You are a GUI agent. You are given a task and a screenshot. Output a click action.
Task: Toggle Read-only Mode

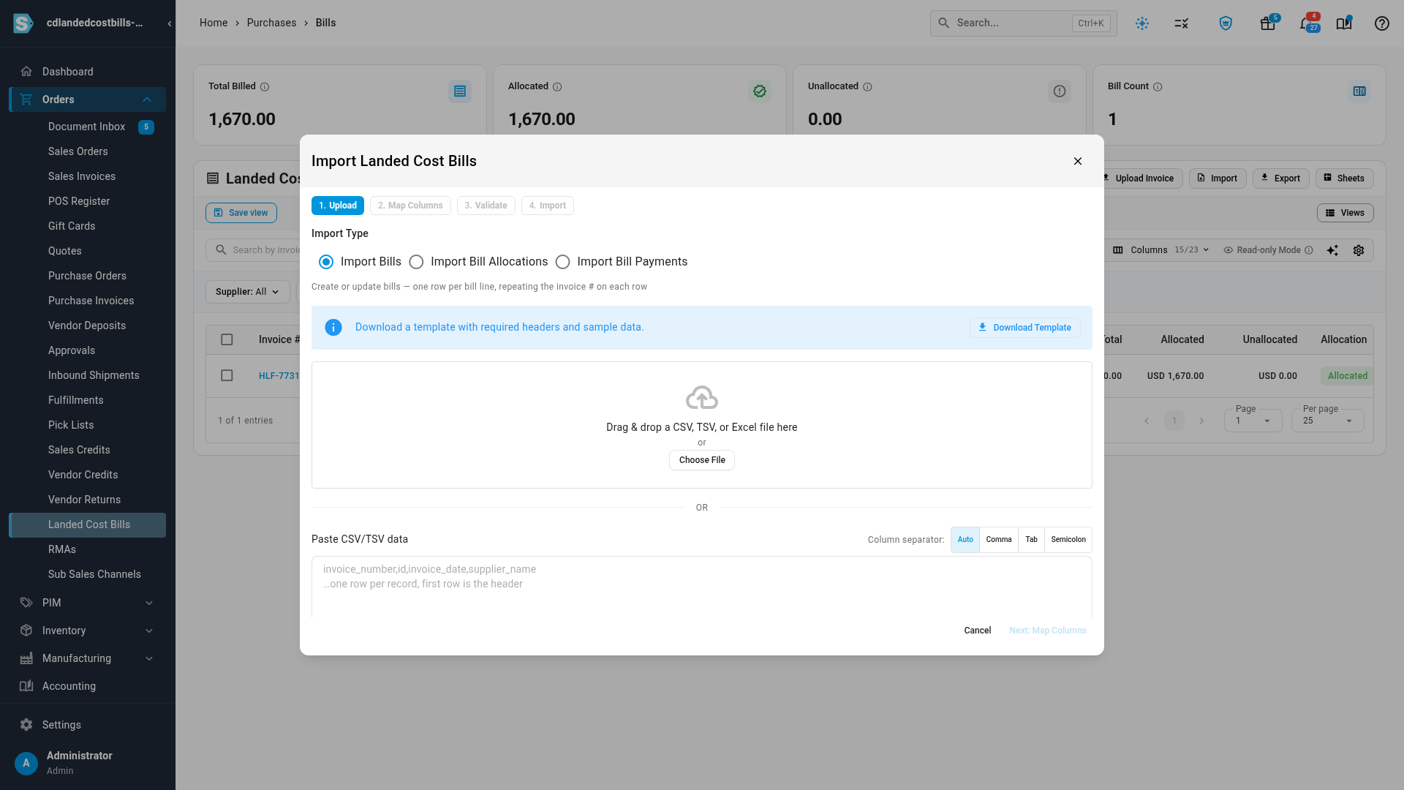click(1268, 250)
